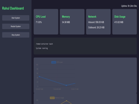The height and width of the screenshot is (104, 139).
Task: Click the CPU Load card heading
Action: [x=41, y=17]
